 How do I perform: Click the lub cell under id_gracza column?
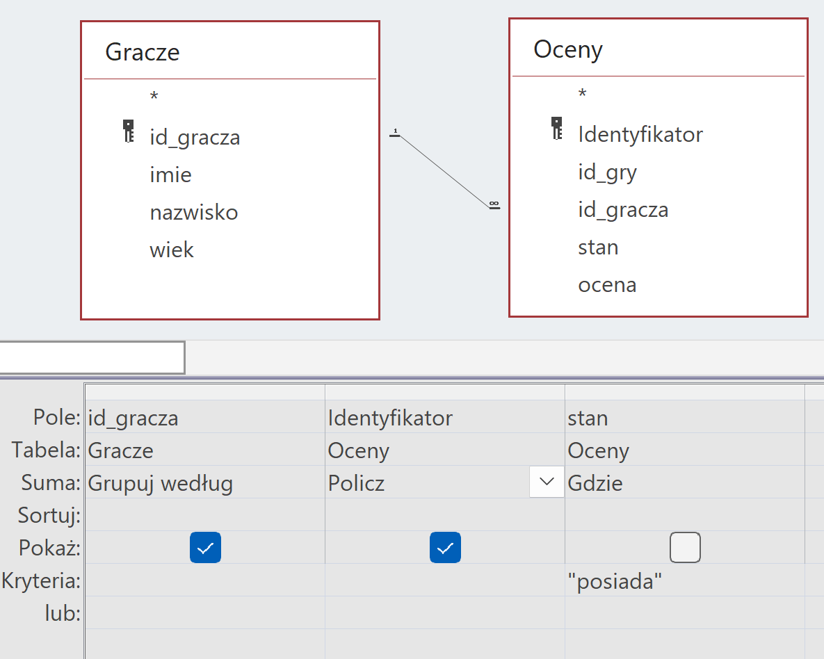click(x=205, y=612)
